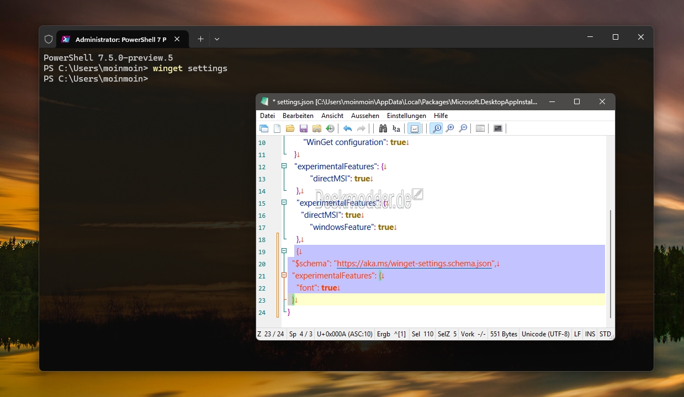Open the Datei menu
Screen dimensions: 684x397
click(267, 116)
